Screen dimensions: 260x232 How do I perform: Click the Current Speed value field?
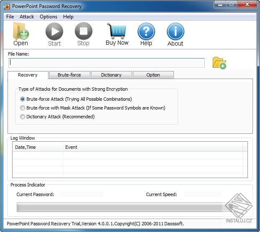click(203, 194)
